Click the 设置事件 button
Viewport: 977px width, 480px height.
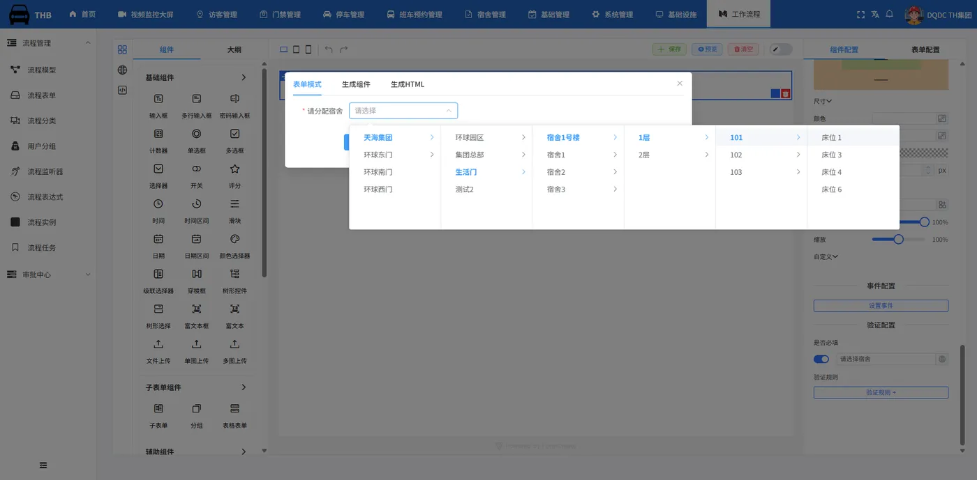coord(881,306)
